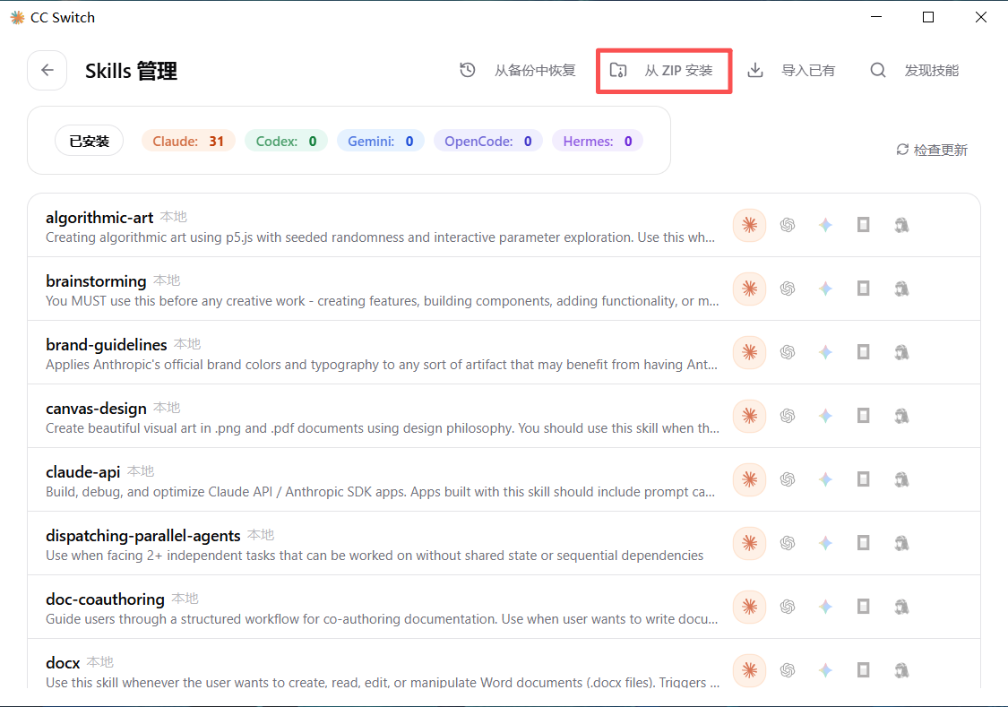Screen dimensions: 1008x707
Task: Toggle Gemini icon for canvas-design
Action: coord(825,416)
